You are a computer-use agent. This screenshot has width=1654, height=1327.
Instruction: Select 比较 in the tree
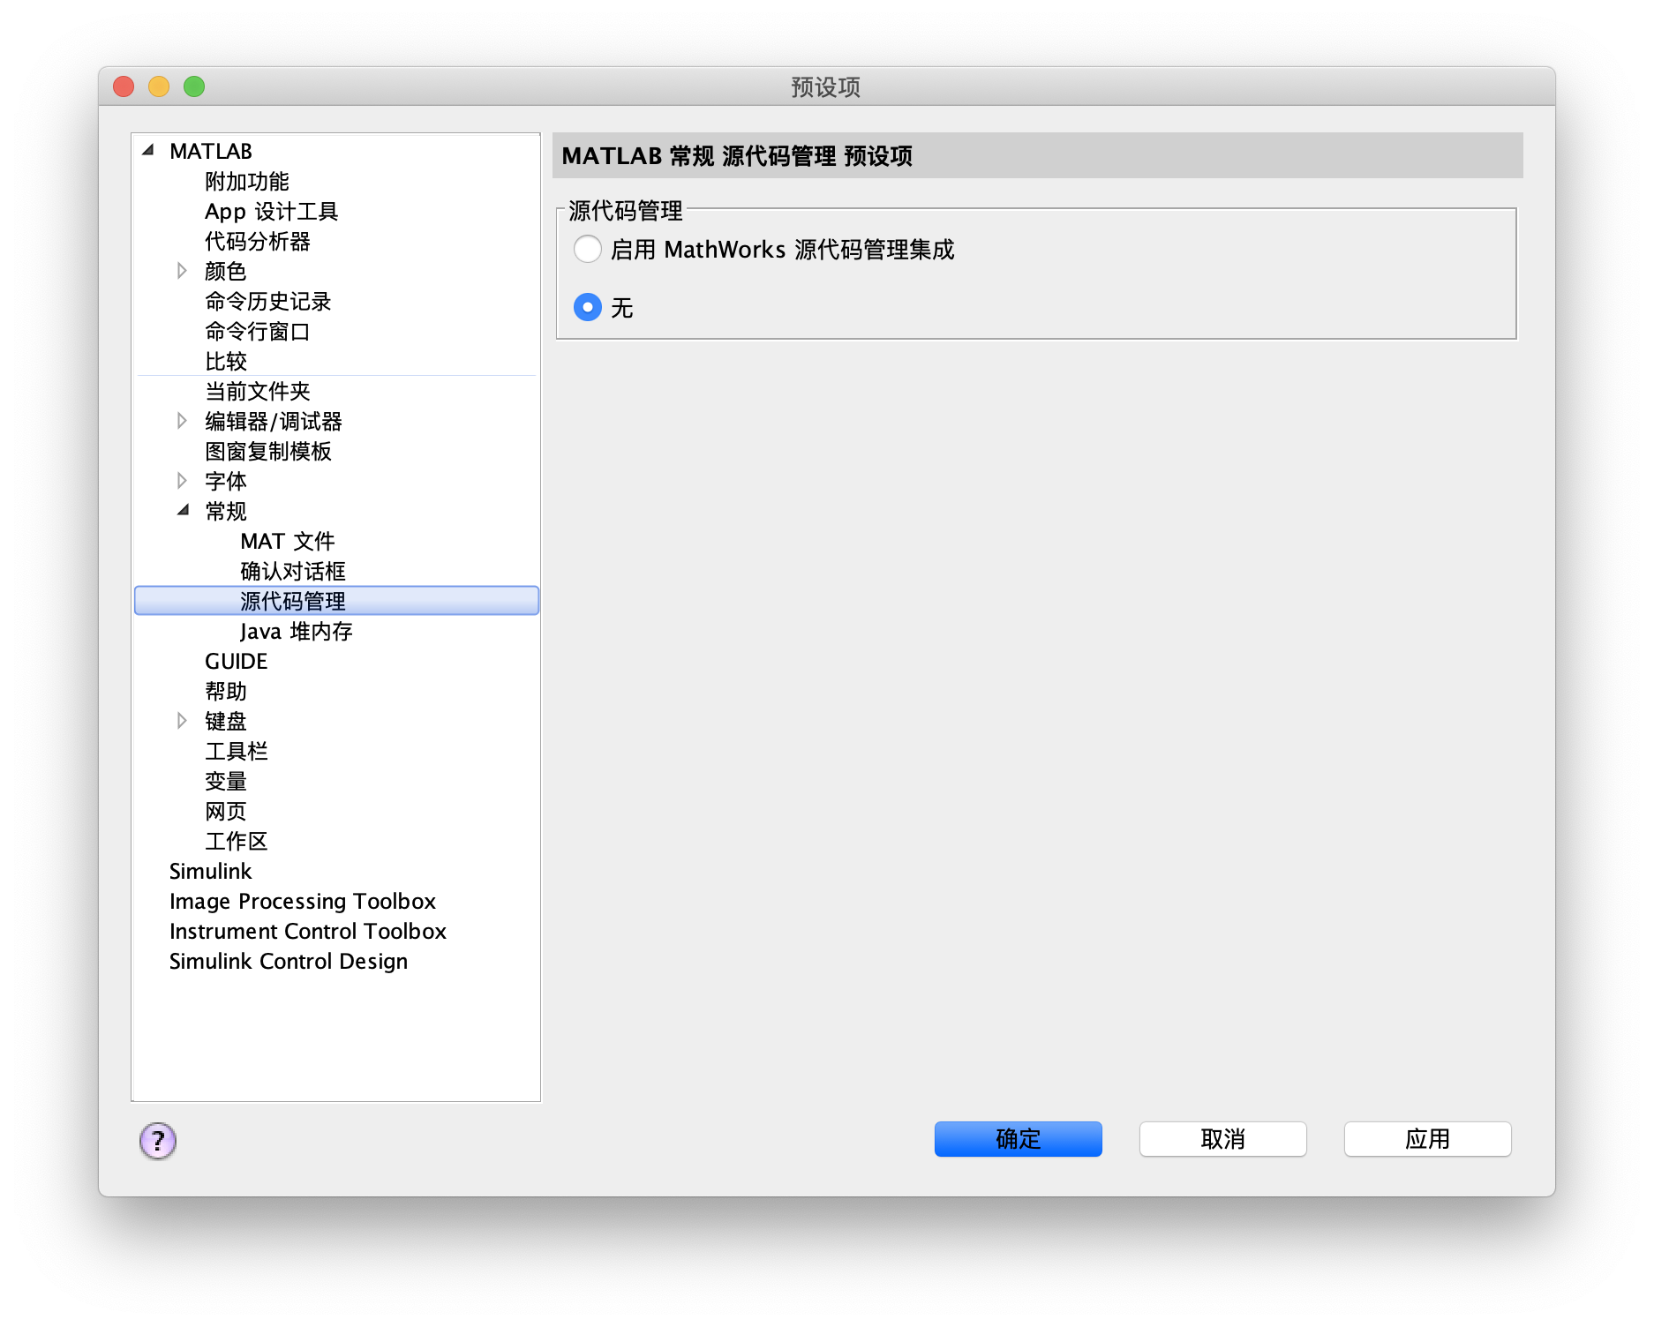[226, 362]
